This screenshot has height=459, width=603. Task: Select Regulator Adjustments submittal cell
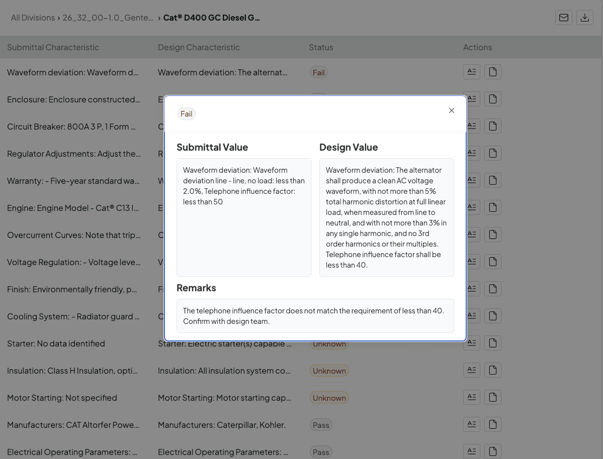(x=74, y=154)
